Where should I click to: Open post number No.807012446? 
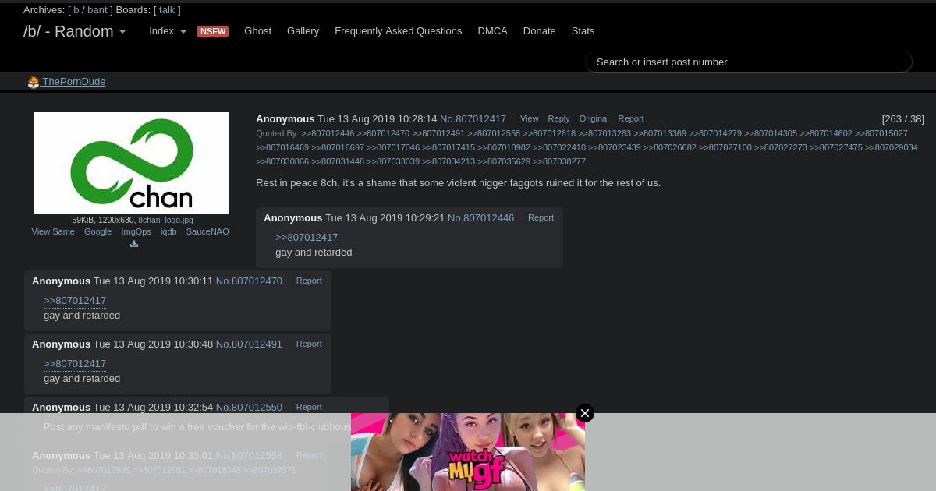480,218
